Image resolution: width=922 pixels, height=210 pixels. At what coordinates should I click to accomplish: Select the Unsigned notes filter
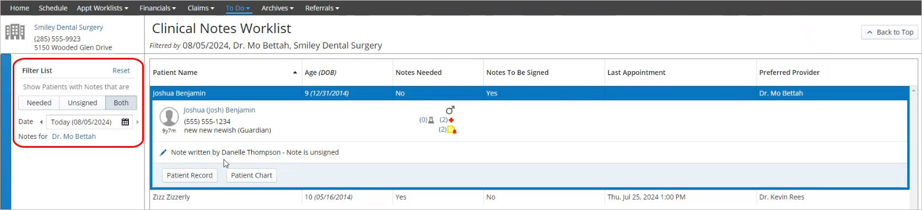(82, 103)
